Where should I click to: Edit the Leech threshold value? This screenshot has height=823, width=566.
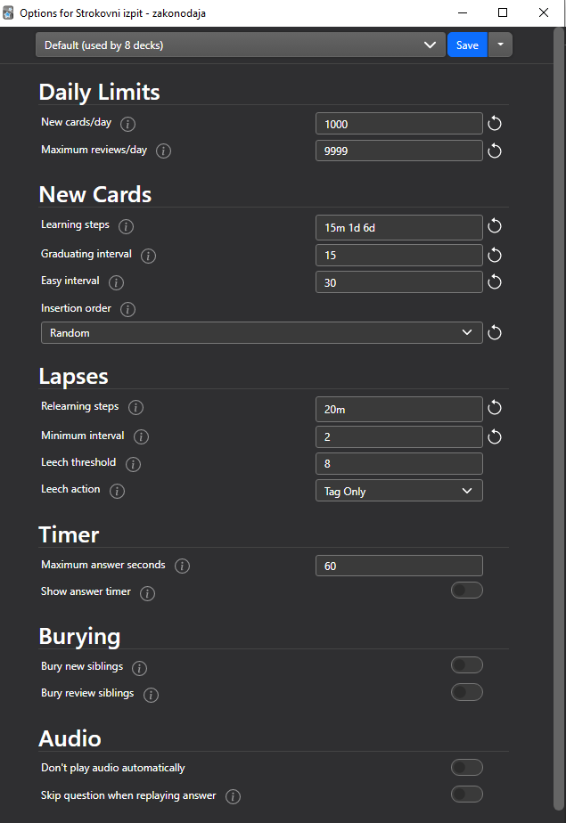[398, 463]
